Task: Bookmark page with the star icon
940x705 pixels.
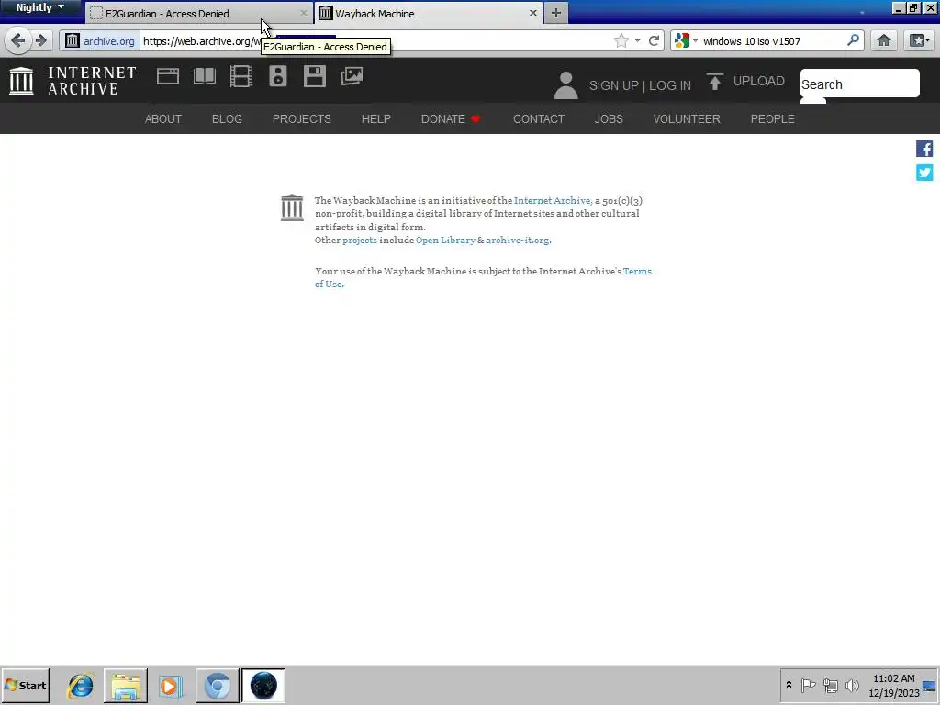Action: (x=621, y=40)
